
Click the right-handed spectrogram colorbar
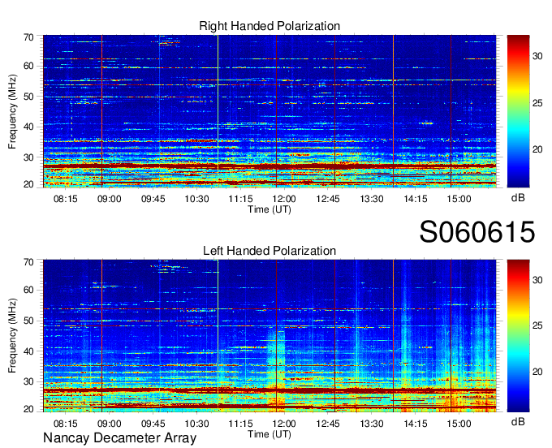coord(518,111)
